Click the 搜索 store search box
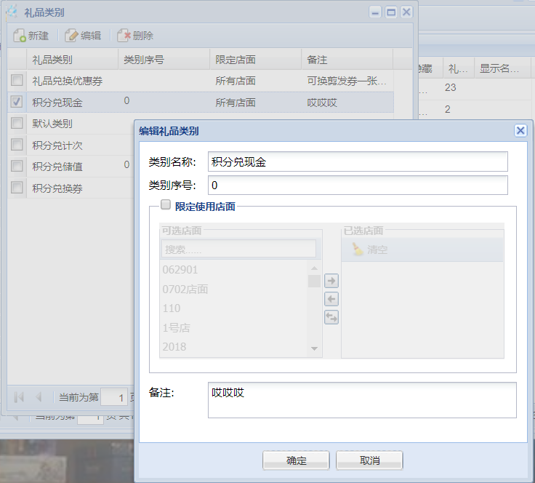 (238, 250)
